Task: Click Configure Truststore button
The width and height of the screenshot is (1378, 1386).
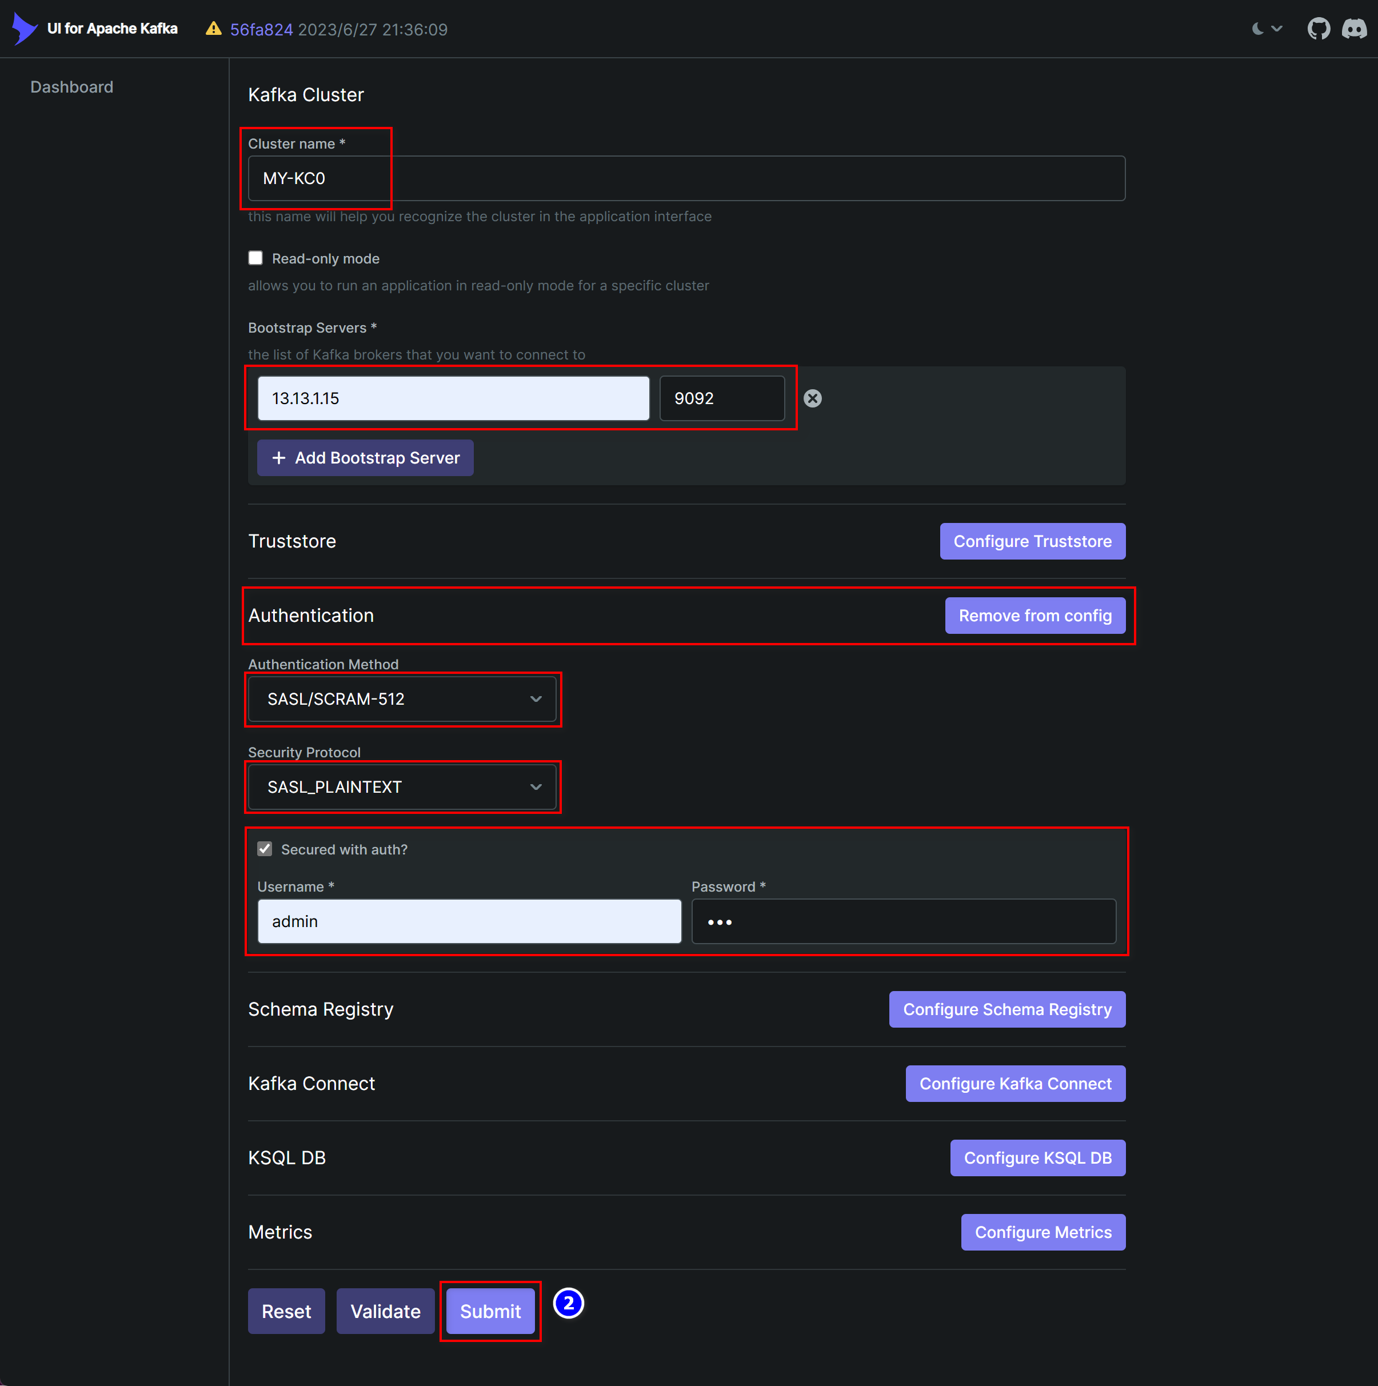Action: point(1032,541)
